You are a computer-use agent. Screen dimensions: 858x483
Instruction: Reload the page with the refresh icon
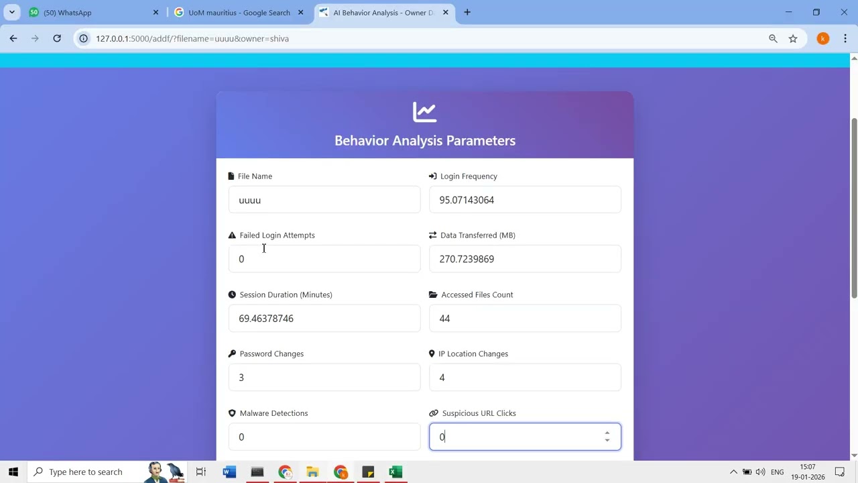[x=57, y=39]
